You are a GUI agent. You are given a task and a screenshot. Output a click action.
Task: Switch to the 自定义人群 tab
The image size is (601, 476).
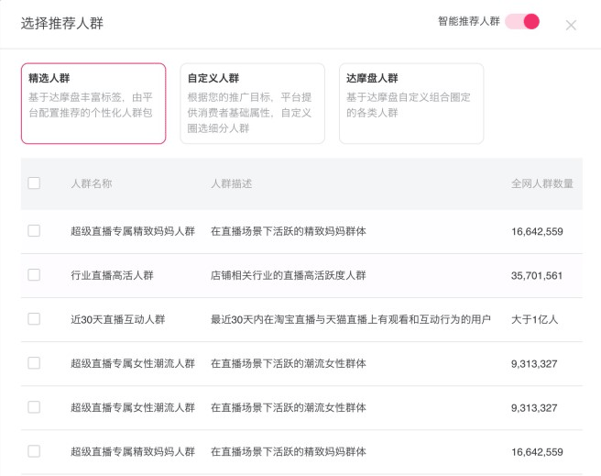click(252, 104)
